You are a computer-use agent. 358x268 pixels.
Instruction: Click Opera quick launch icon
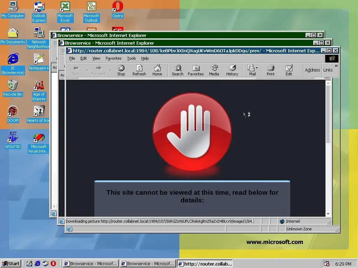click(53, 264)
